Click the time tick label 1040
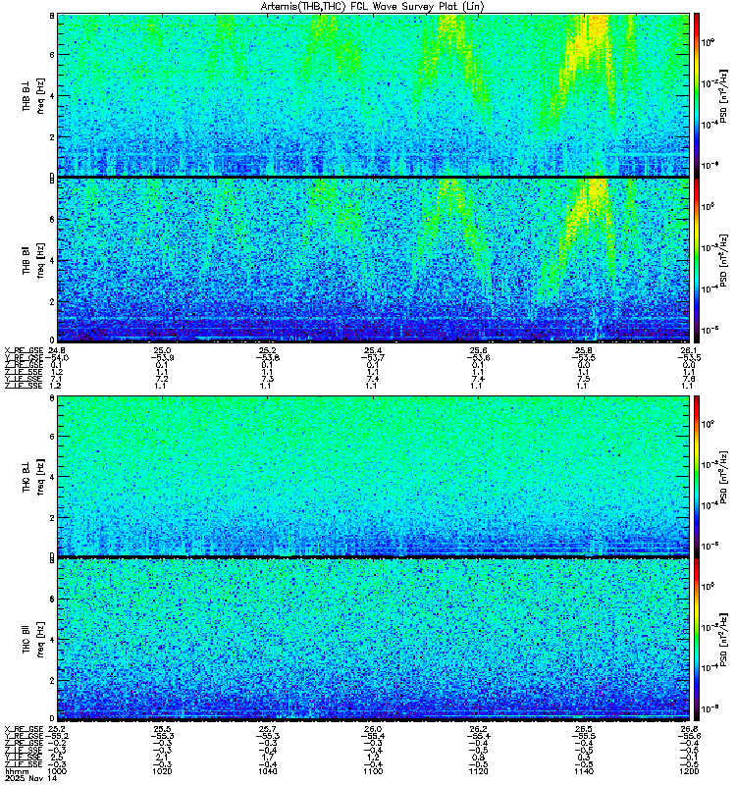Viewport: 736px width, 785px height. pyautogui.click(x=267, y=771)
